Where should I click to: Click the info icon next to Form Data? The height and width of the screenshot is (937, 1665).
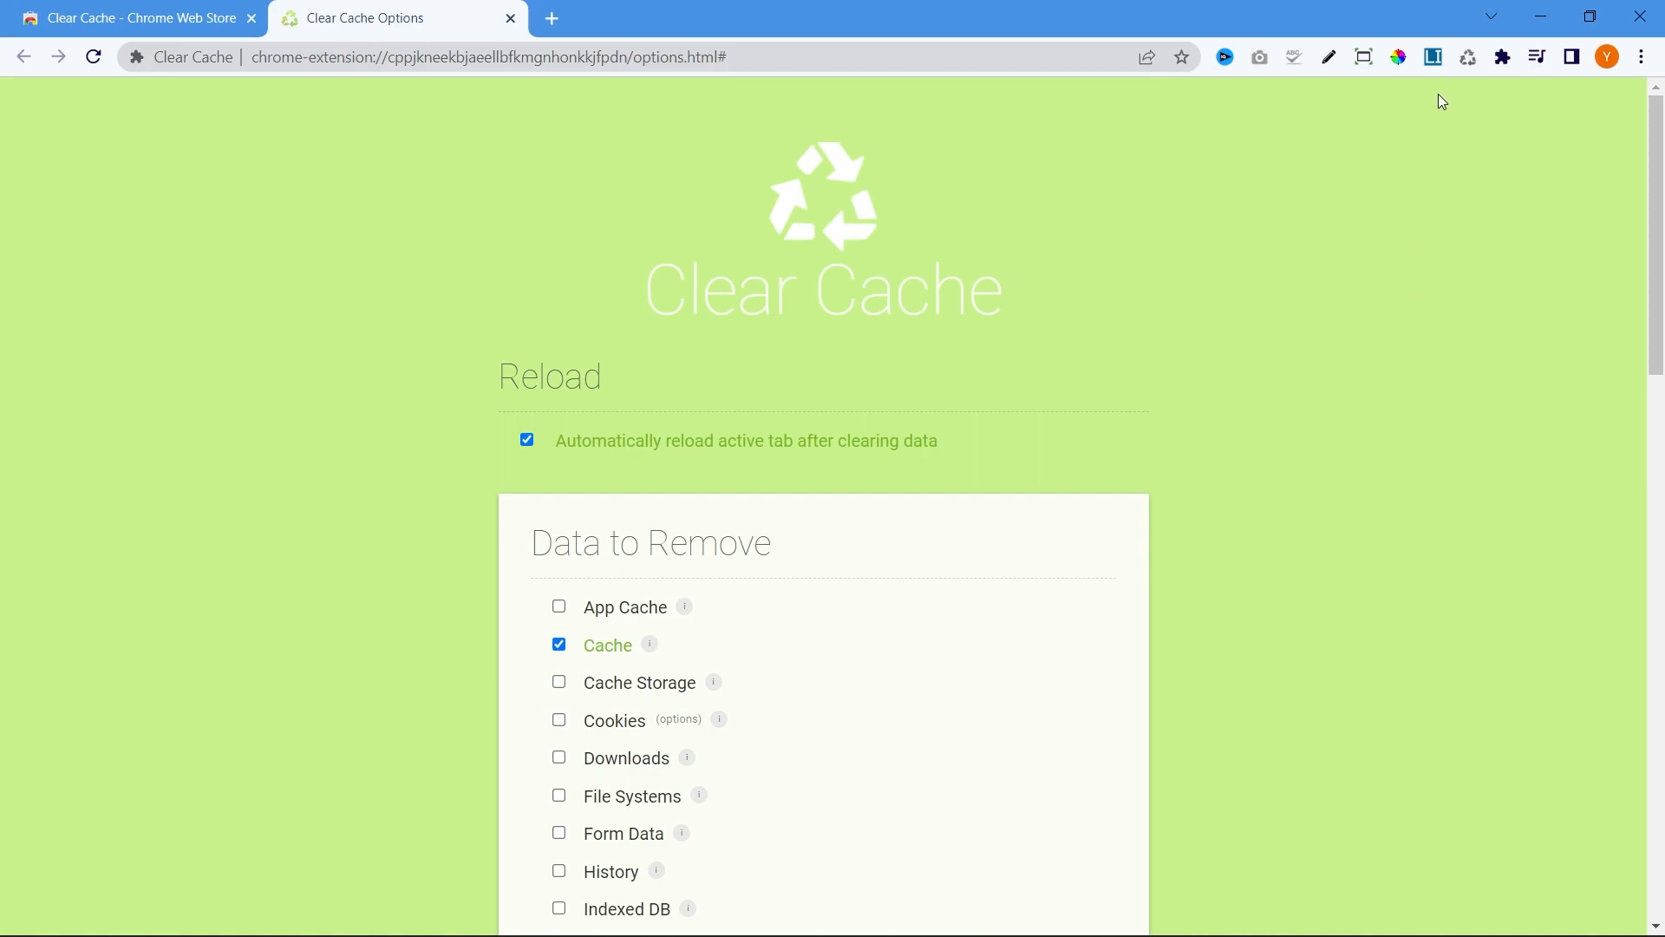[681, 832]
